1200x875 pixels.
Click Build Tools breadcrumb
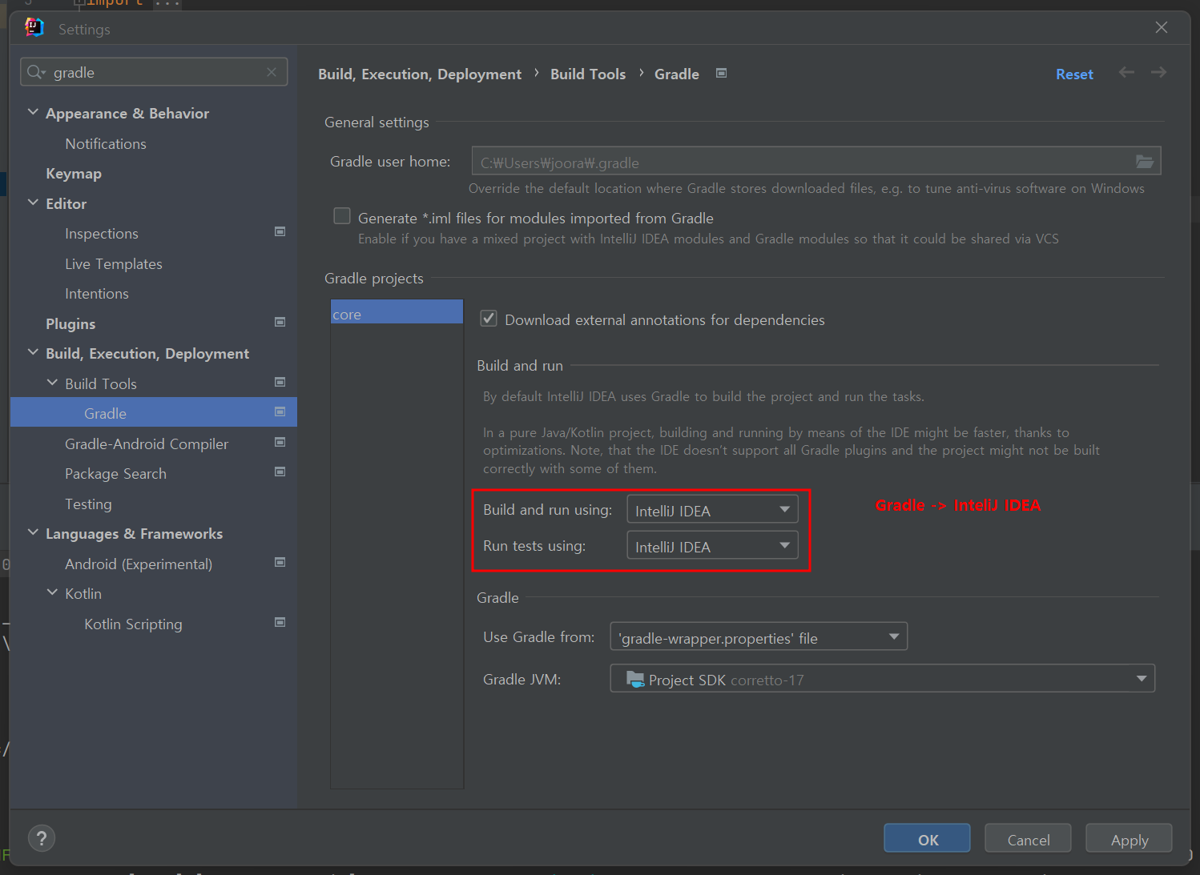point(588,74)
